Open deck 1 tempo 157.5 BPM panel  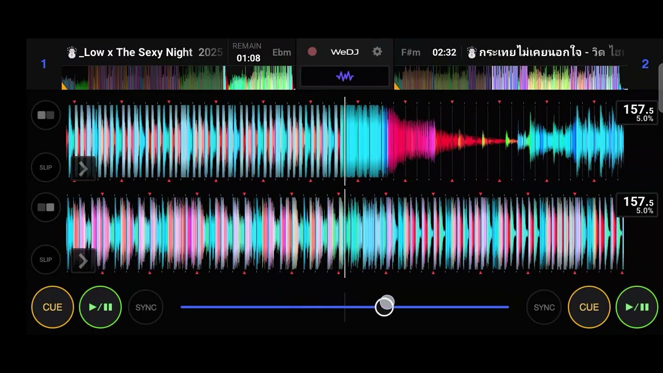(637, 113)
